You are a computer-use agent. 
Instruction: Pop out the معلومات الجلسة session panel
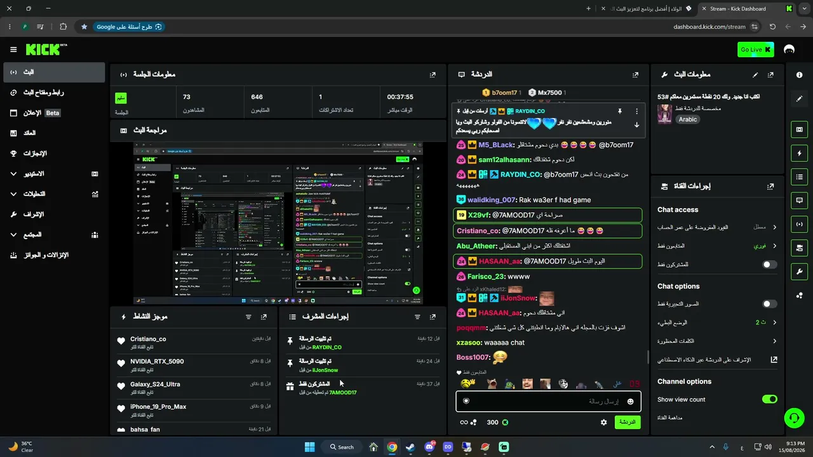point(433,74)
